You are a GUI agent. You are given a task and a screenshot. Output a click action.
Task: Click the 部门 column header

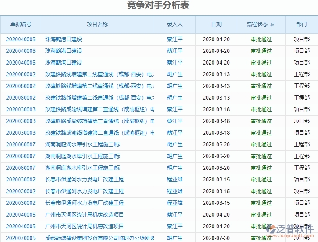(x=301, y=24)
